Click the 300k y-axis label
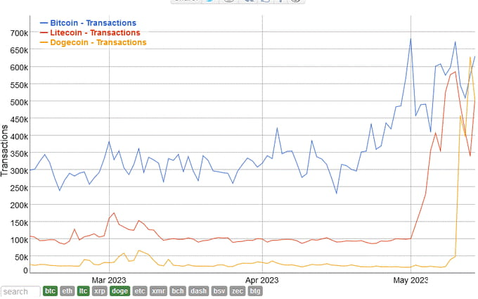The image size is (478, 299). pos(19,171)
